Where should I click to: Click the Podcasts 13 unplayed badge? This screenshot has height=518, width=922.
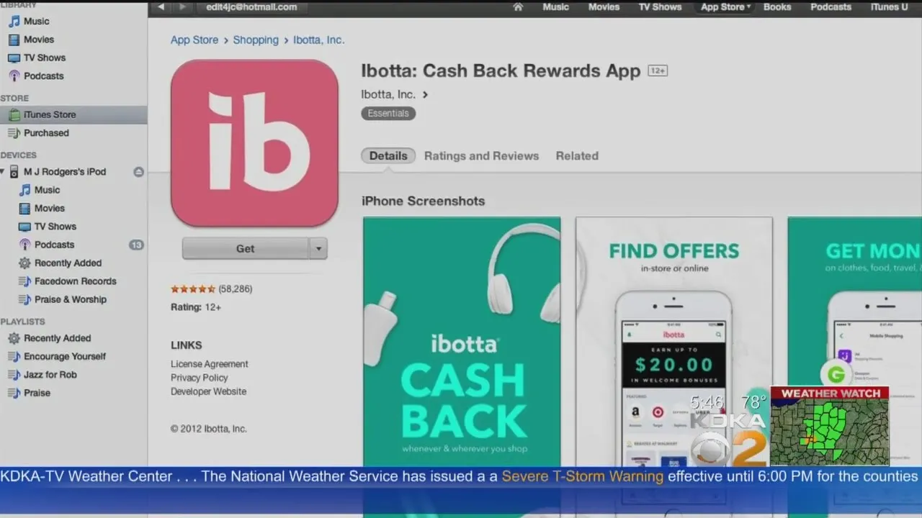(136, 245)
